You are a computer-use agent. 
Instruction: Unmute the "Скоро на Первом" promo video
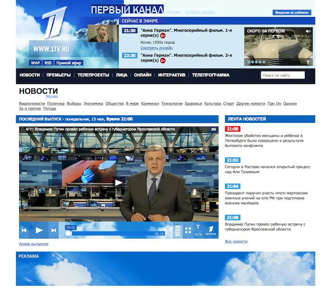tap(308, 31)
